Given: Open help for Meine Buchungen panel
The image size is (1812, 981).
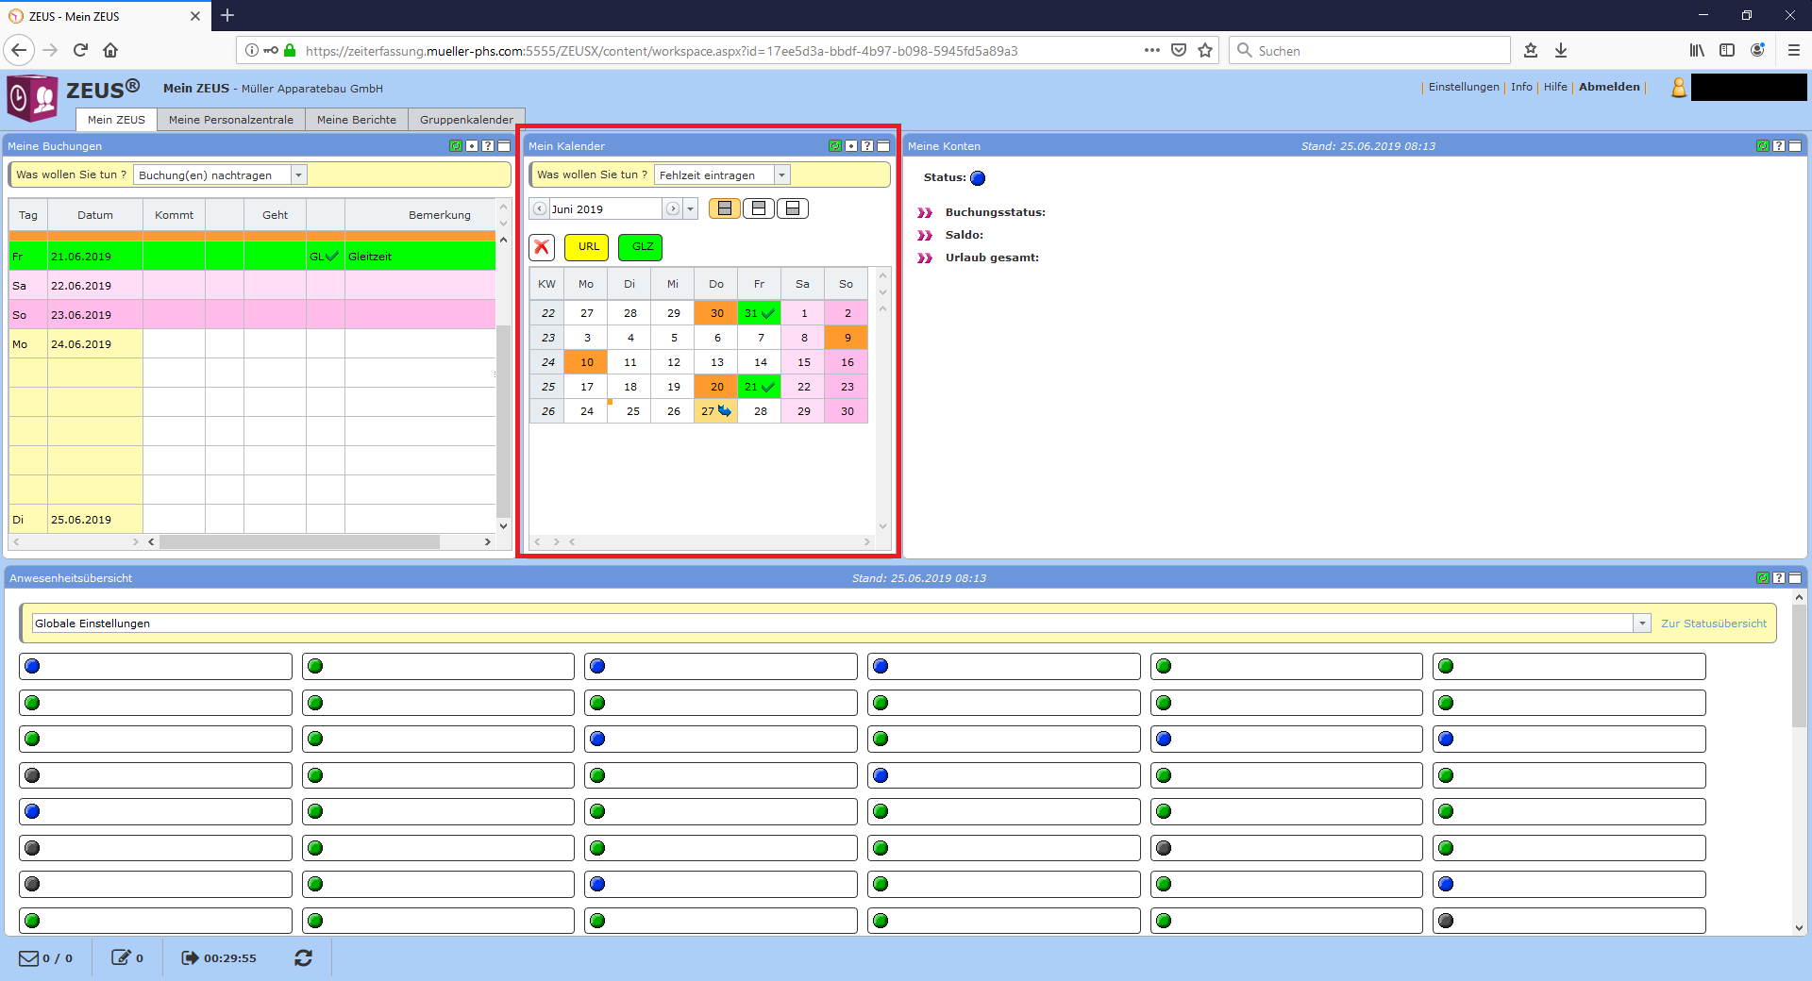Looking at the screenshot, I should click(488, 146).
